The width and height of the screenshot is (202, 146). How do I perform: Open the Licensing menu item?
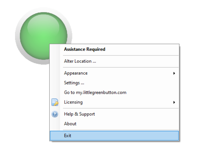(x=114, y=102)
